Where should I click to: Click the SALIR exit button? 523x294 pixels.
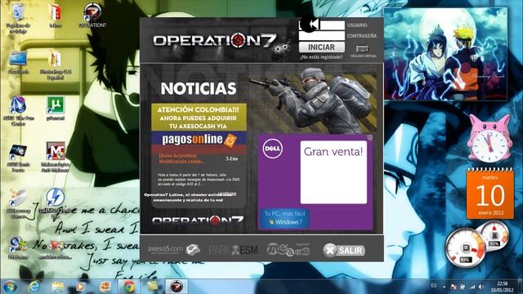[344, 250]
